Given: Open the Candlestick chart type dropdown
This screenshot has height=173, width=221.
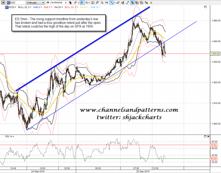Looking at the screenshot, I should coord(57,2).
